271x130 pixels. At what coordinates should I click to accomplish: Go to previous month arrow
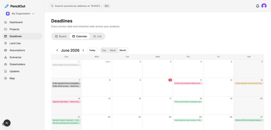[x=57, y=51]
